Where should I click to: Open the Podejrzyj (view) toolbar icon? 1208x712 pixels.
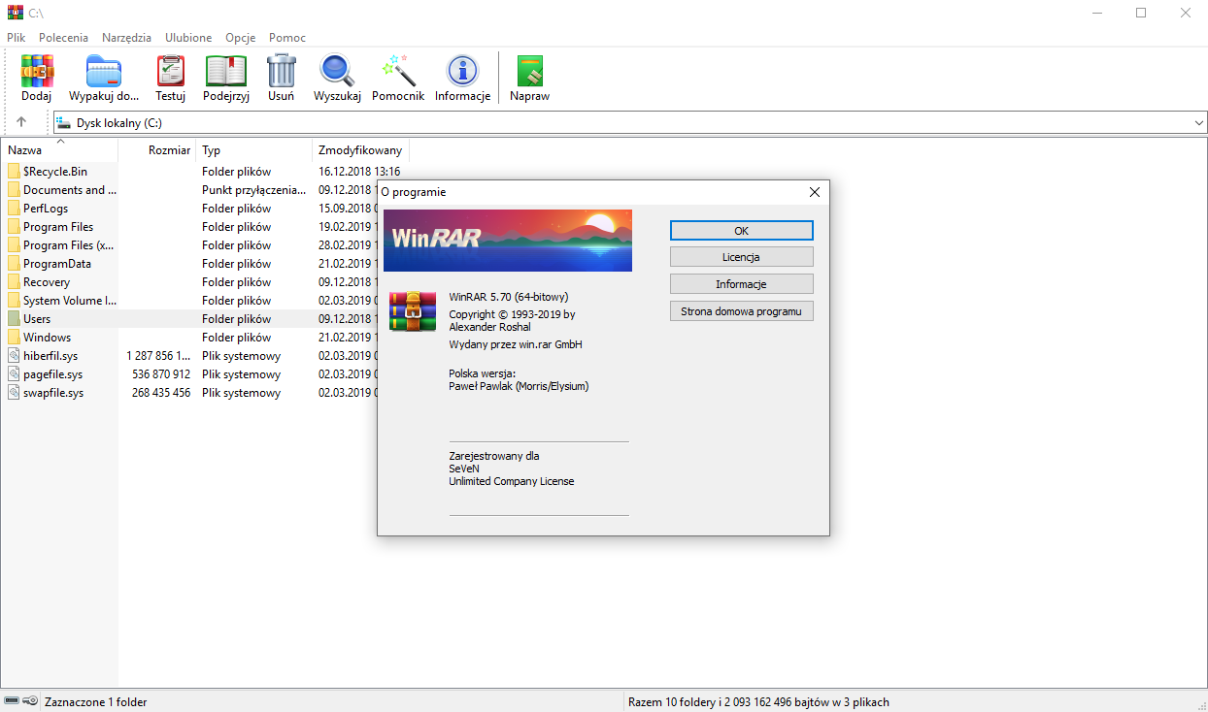(226, 71)
